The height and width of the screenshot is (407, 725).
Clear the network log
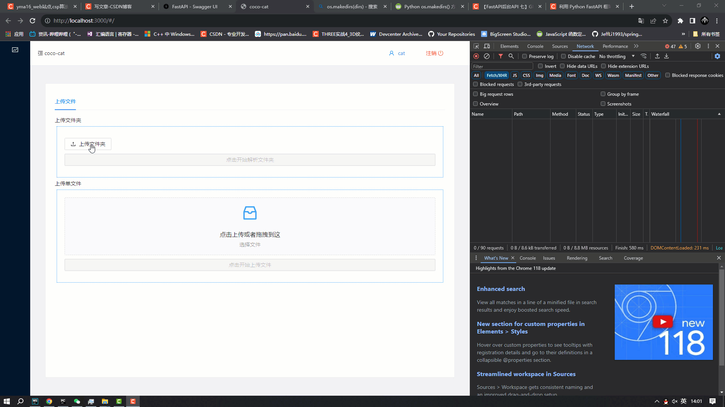point(487,56)
